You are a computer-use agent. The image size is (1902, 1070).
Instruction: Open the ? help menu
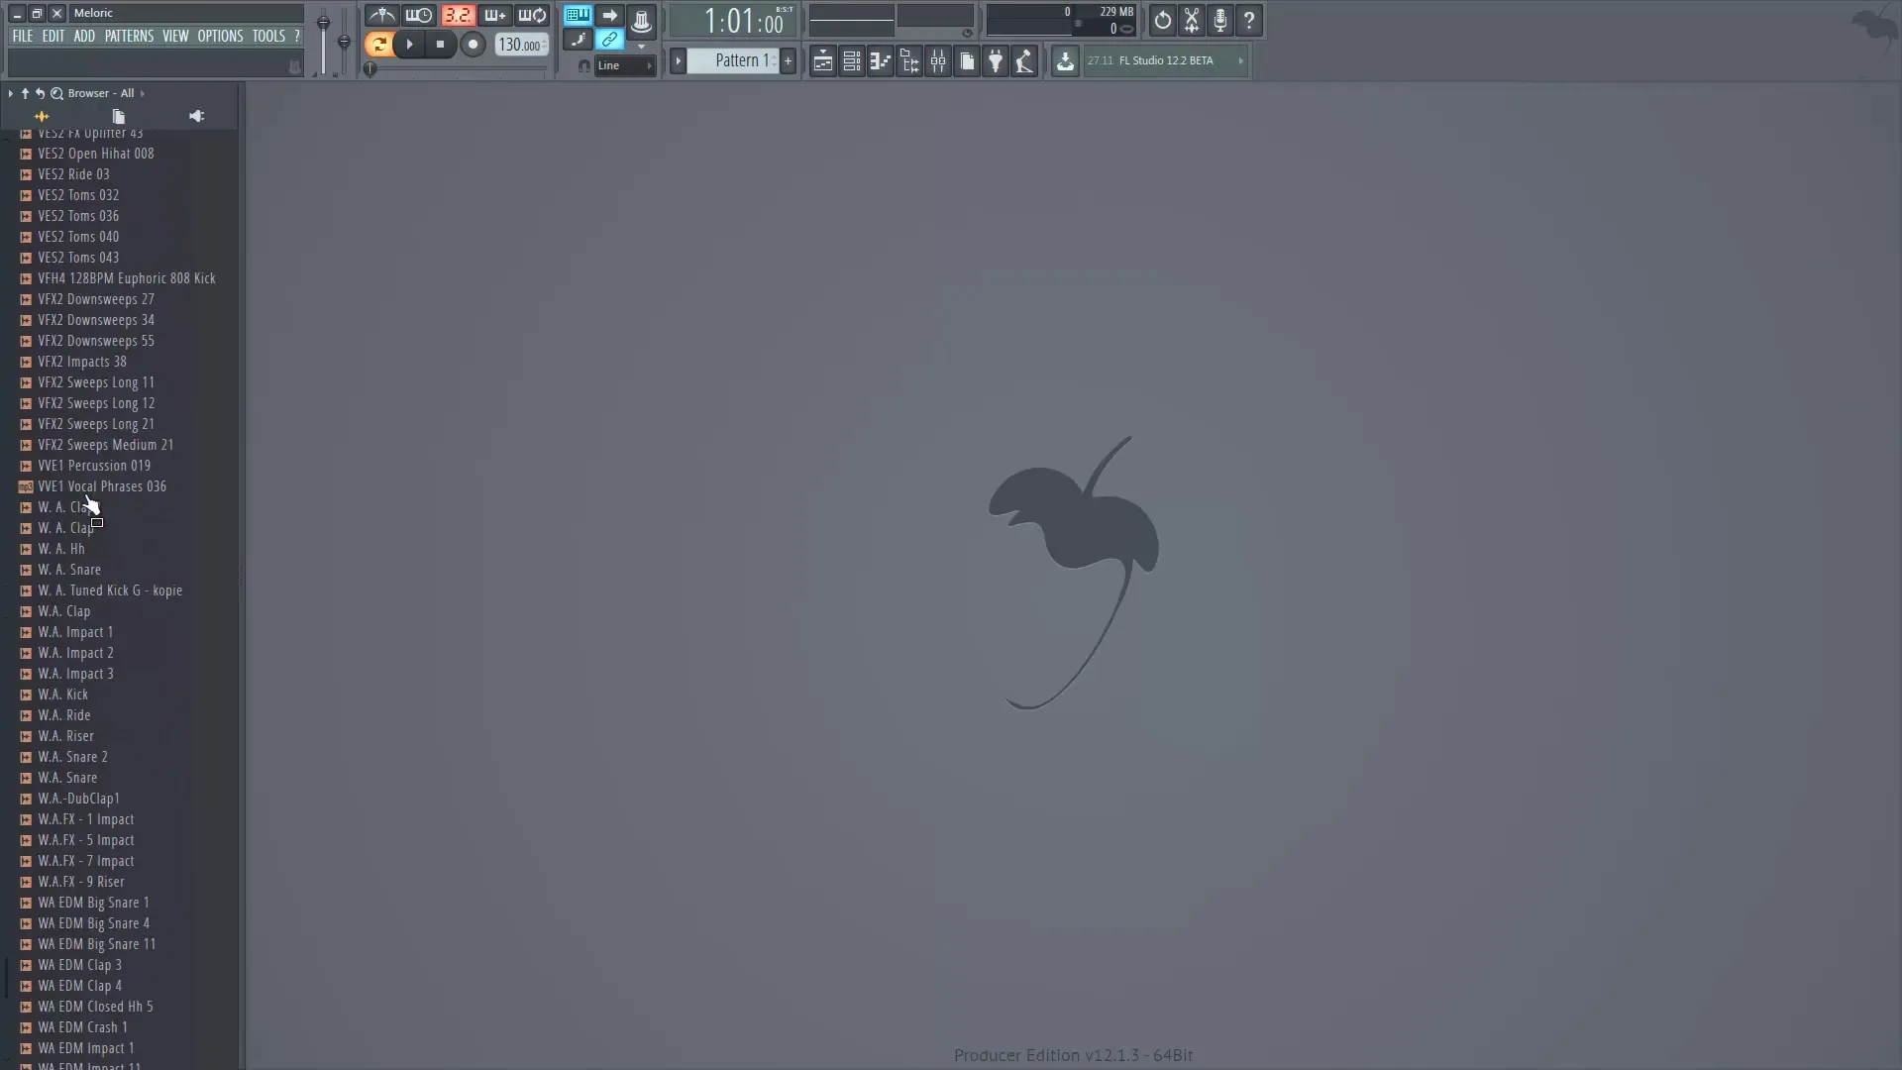point(296,36)
